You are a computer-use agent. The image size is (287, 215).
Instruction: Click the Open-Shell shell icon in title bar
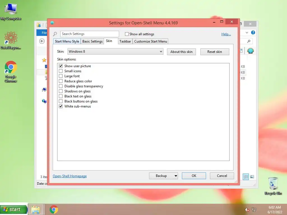tap(52, 23)
